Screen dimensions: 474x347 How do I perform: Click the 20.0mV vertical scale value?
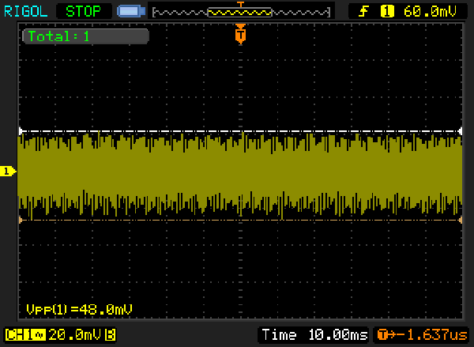[x=75, y=335]
